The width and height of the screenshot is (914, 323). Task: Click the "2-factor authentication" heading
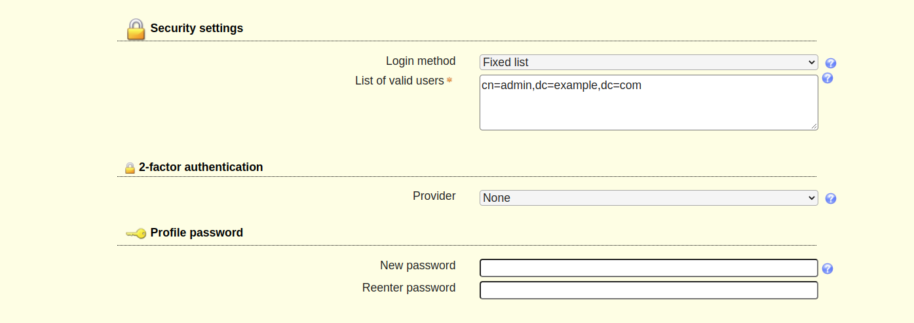(200, 167)
